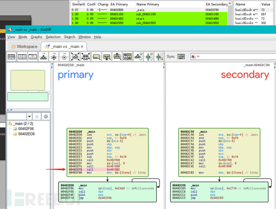Click the statistics value 302

click(264, 23)
